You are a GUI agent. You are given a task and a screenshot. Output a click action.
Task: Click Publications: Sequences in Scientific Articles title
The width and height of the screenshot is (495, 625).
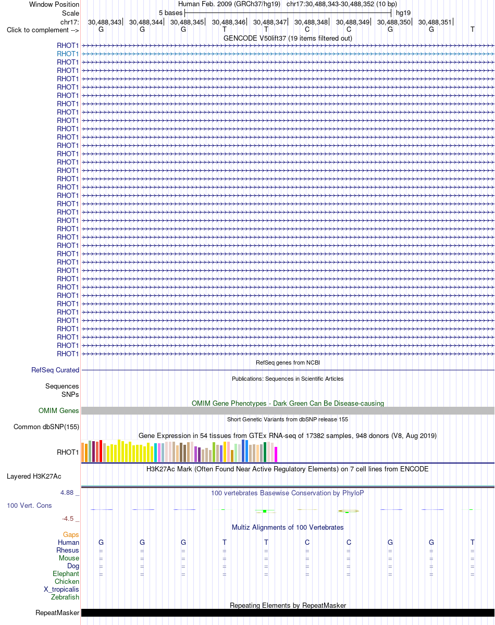click(x=288, y=379)
